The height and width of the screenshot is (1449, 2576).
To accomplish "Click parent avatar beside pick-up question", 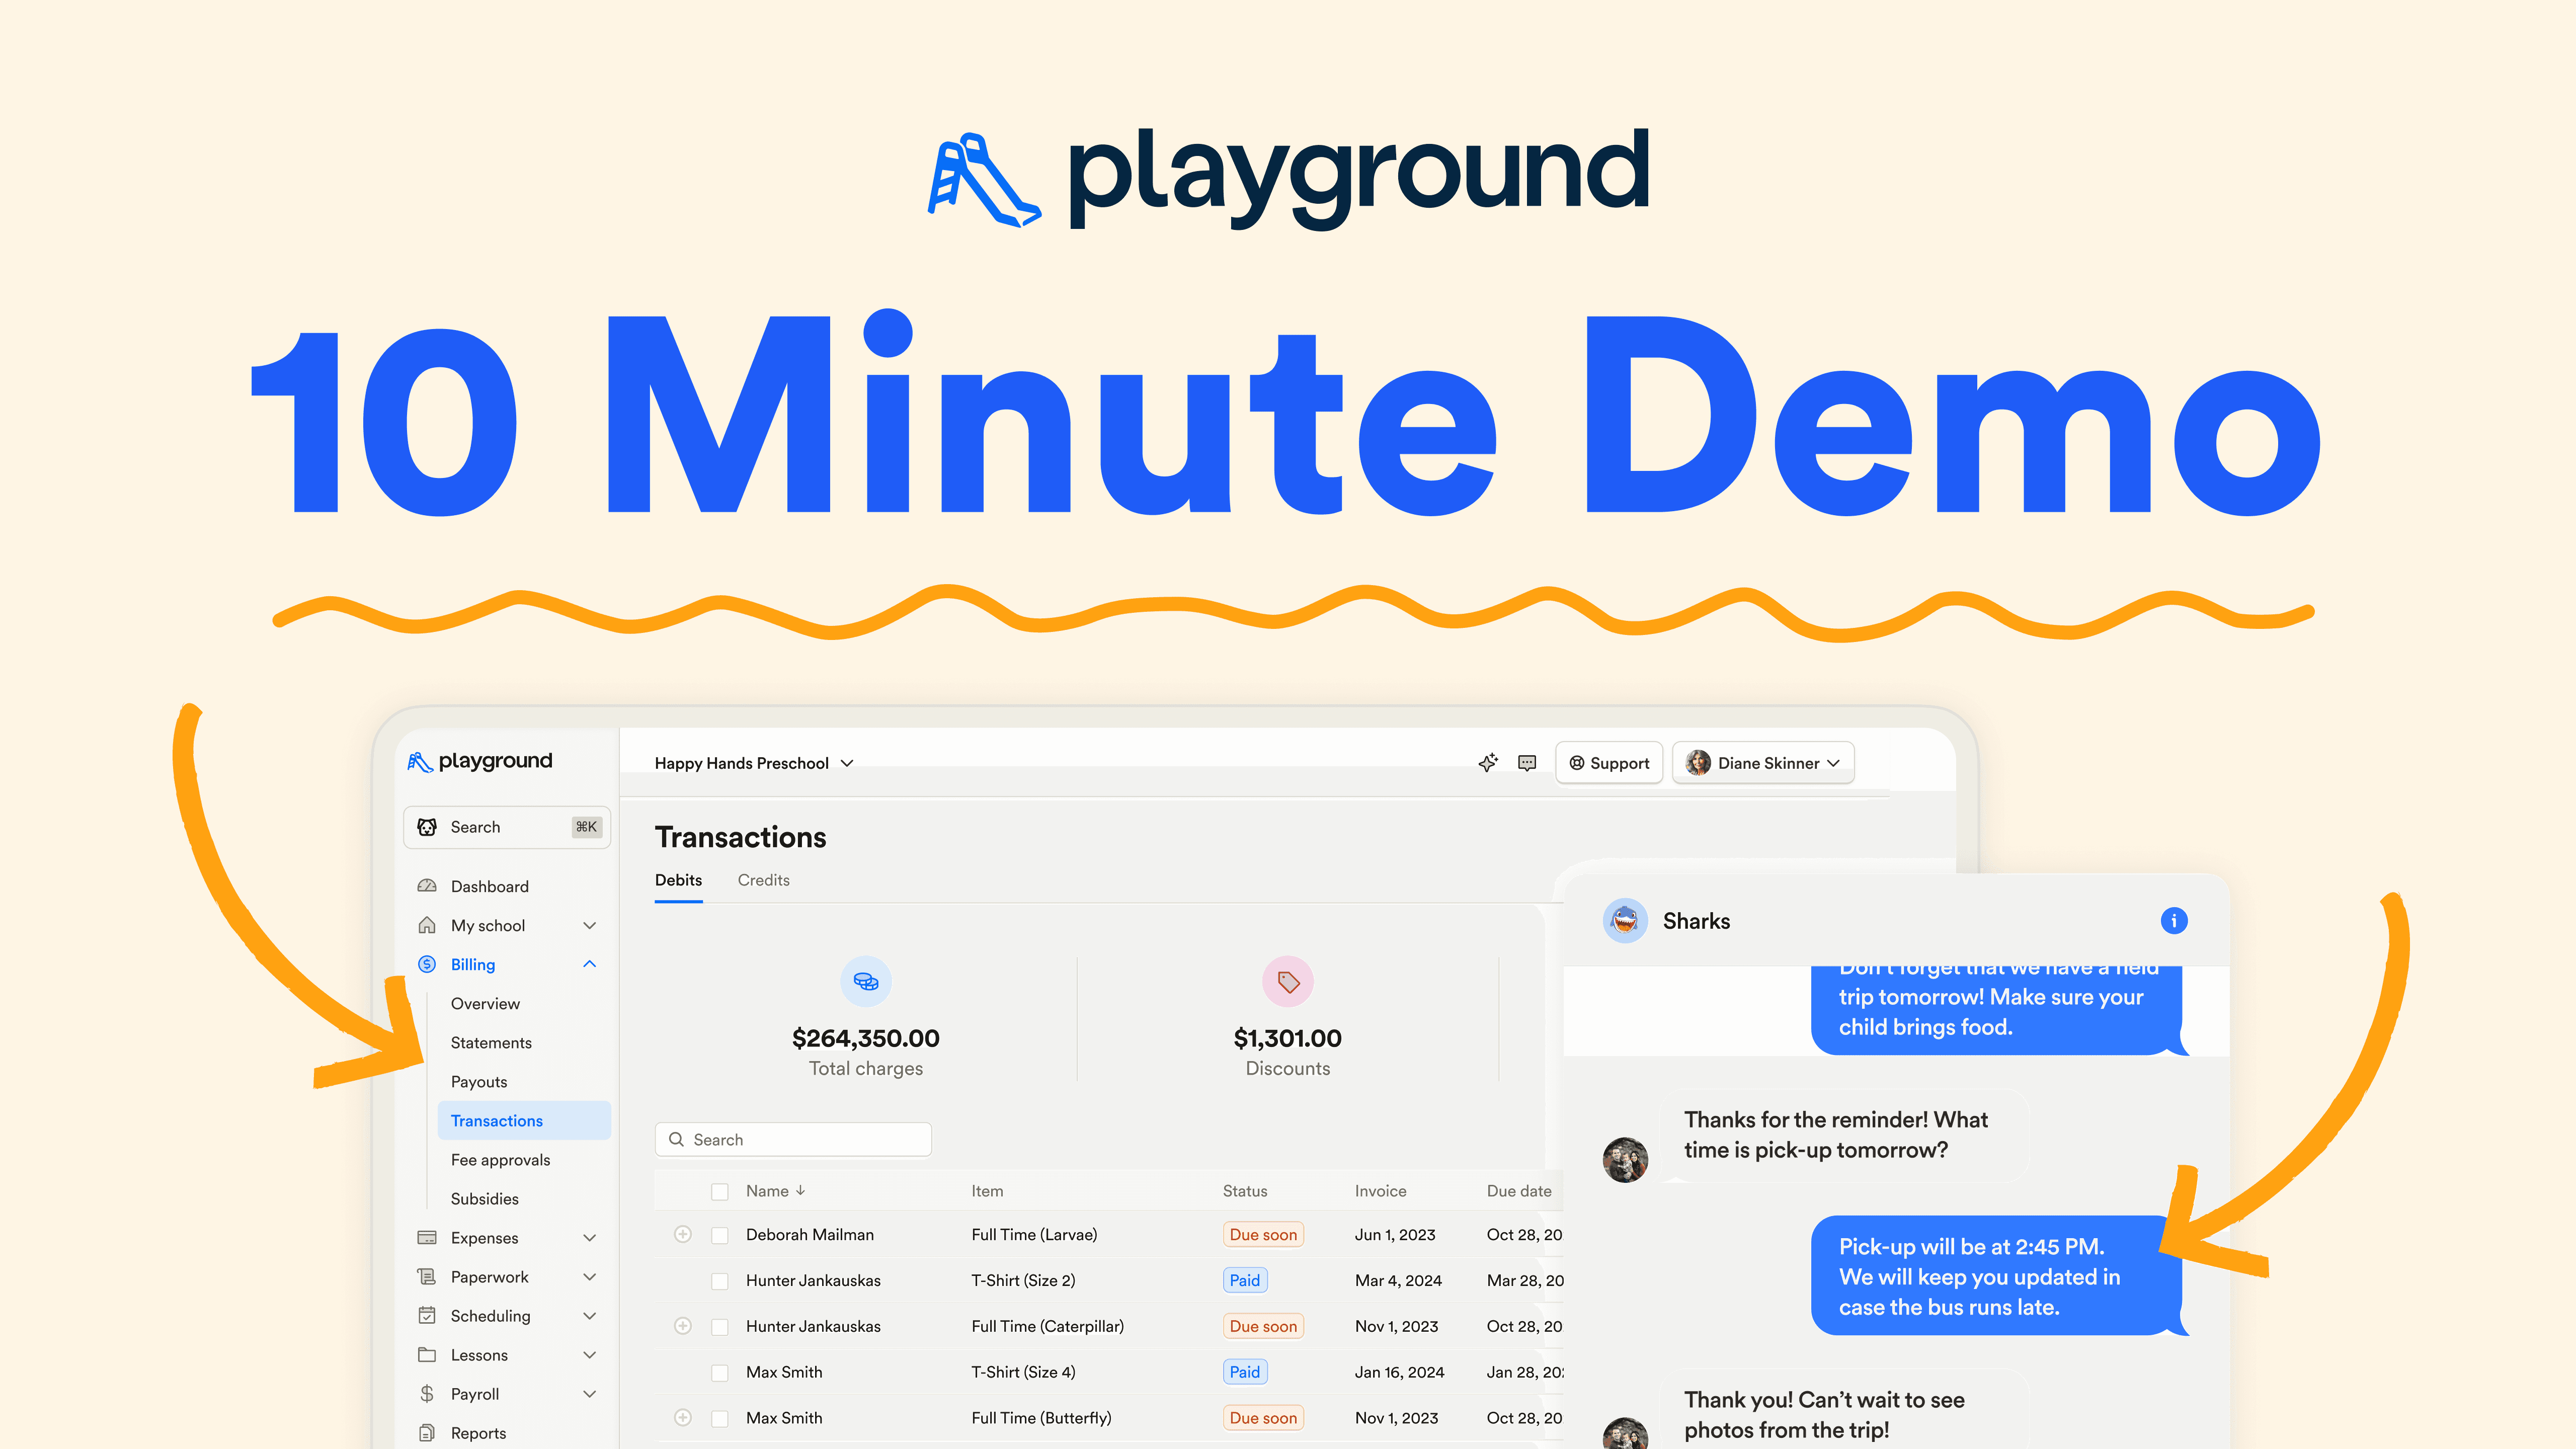I will [1625, 1159].
